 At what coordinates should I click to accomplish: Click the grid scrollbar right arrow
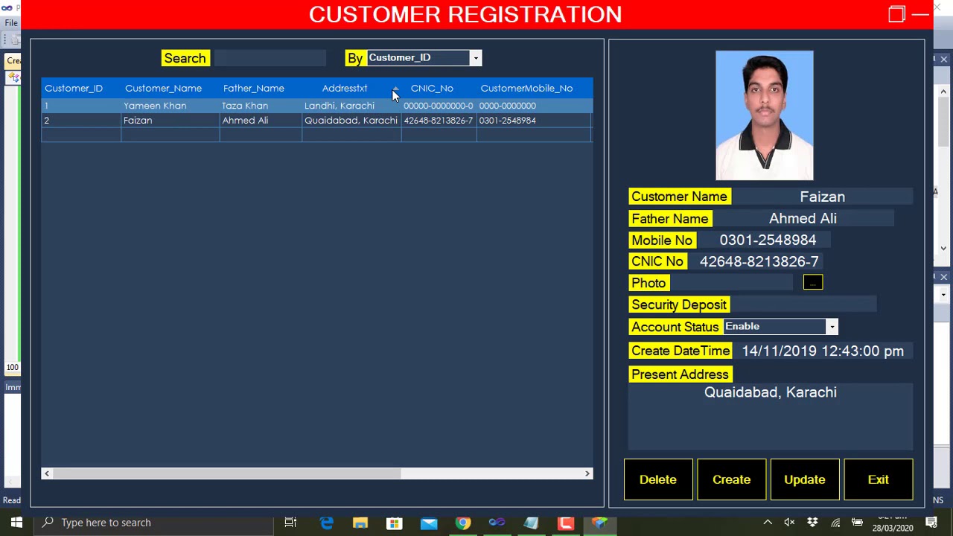point(587,473)
